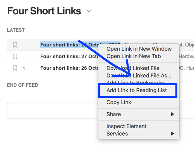Select Download Linked File As…
Image resolution: width=194 pixels, height=151 pixels.
(x=139, y=75)
